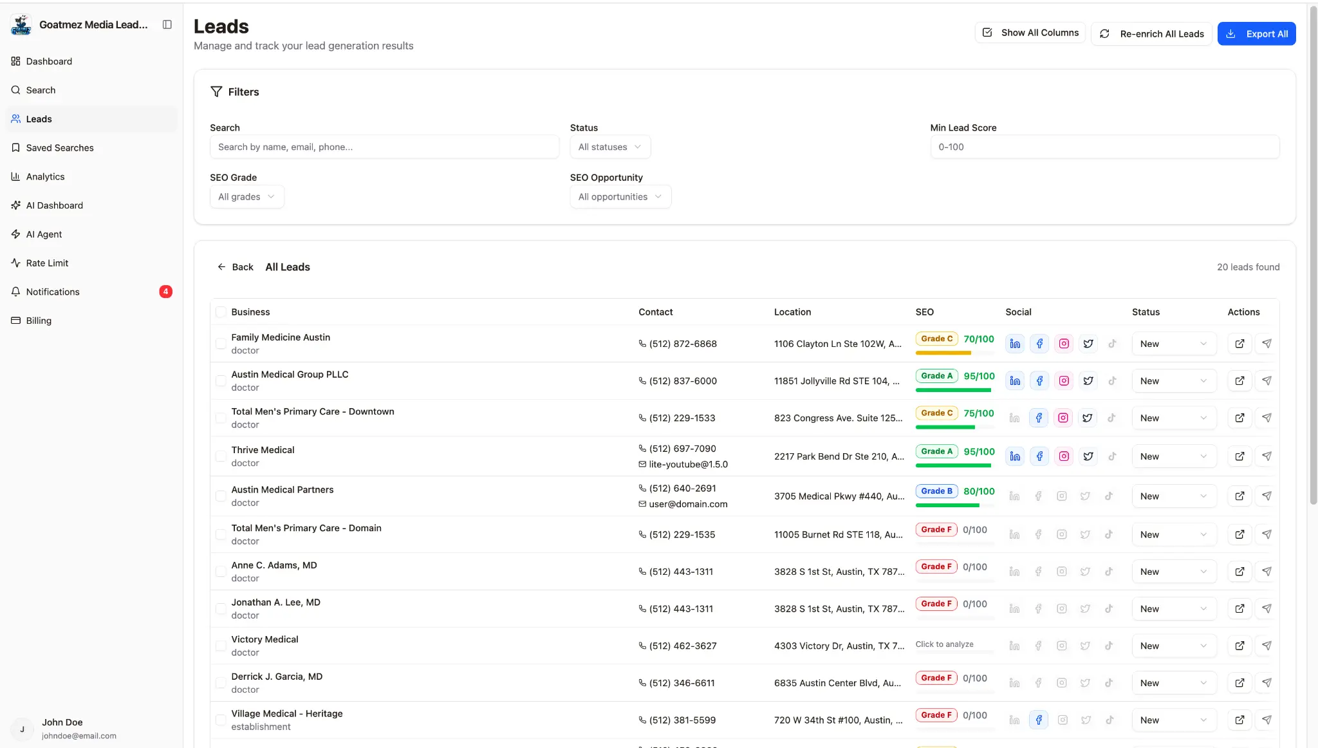Open Facebook page for Austin Medical Group PLLC
This screenshot has width=1318, height=748.
click(x=1039, y=380)
